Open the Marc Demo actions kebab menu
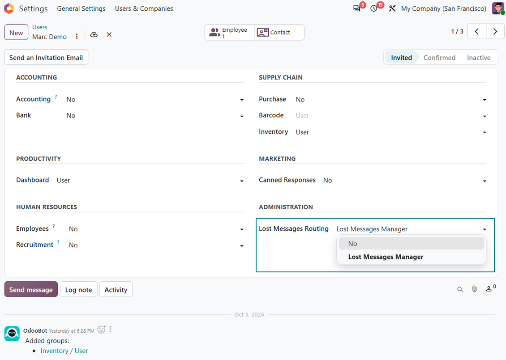 point(77,36)
